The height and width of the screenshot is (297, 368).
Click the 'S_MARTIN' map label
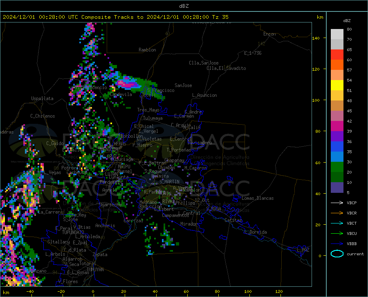169,182
